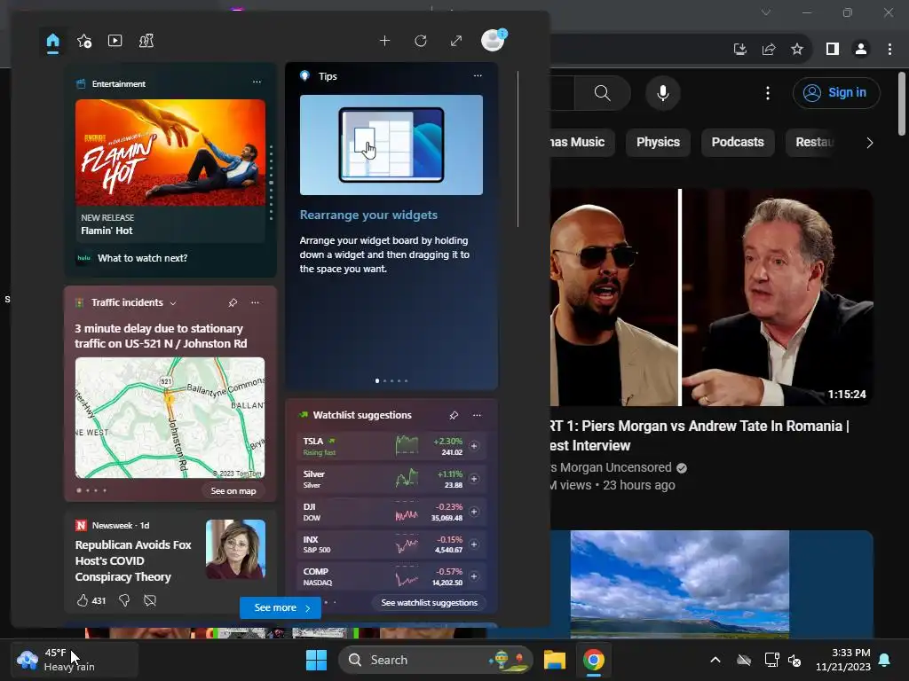Open Republican Avoids Fox Host's headline

[x=133, y=560]
